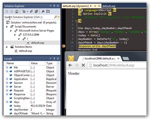Click the Back arrow in Solution Explorer toolbar
The height and width of the screenshot is (120, 151).
[7, 11]
